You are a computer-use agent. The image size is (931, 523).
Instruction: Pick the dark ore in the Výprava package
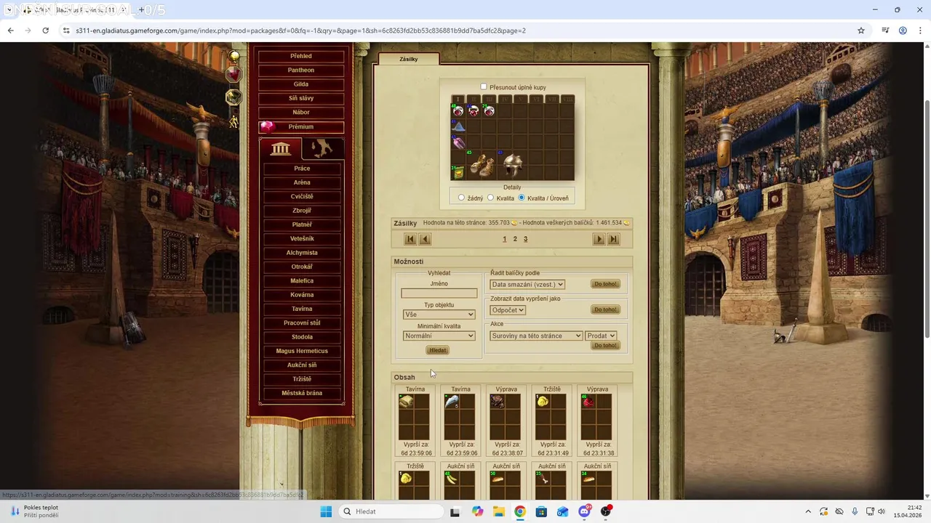(498, 402)
